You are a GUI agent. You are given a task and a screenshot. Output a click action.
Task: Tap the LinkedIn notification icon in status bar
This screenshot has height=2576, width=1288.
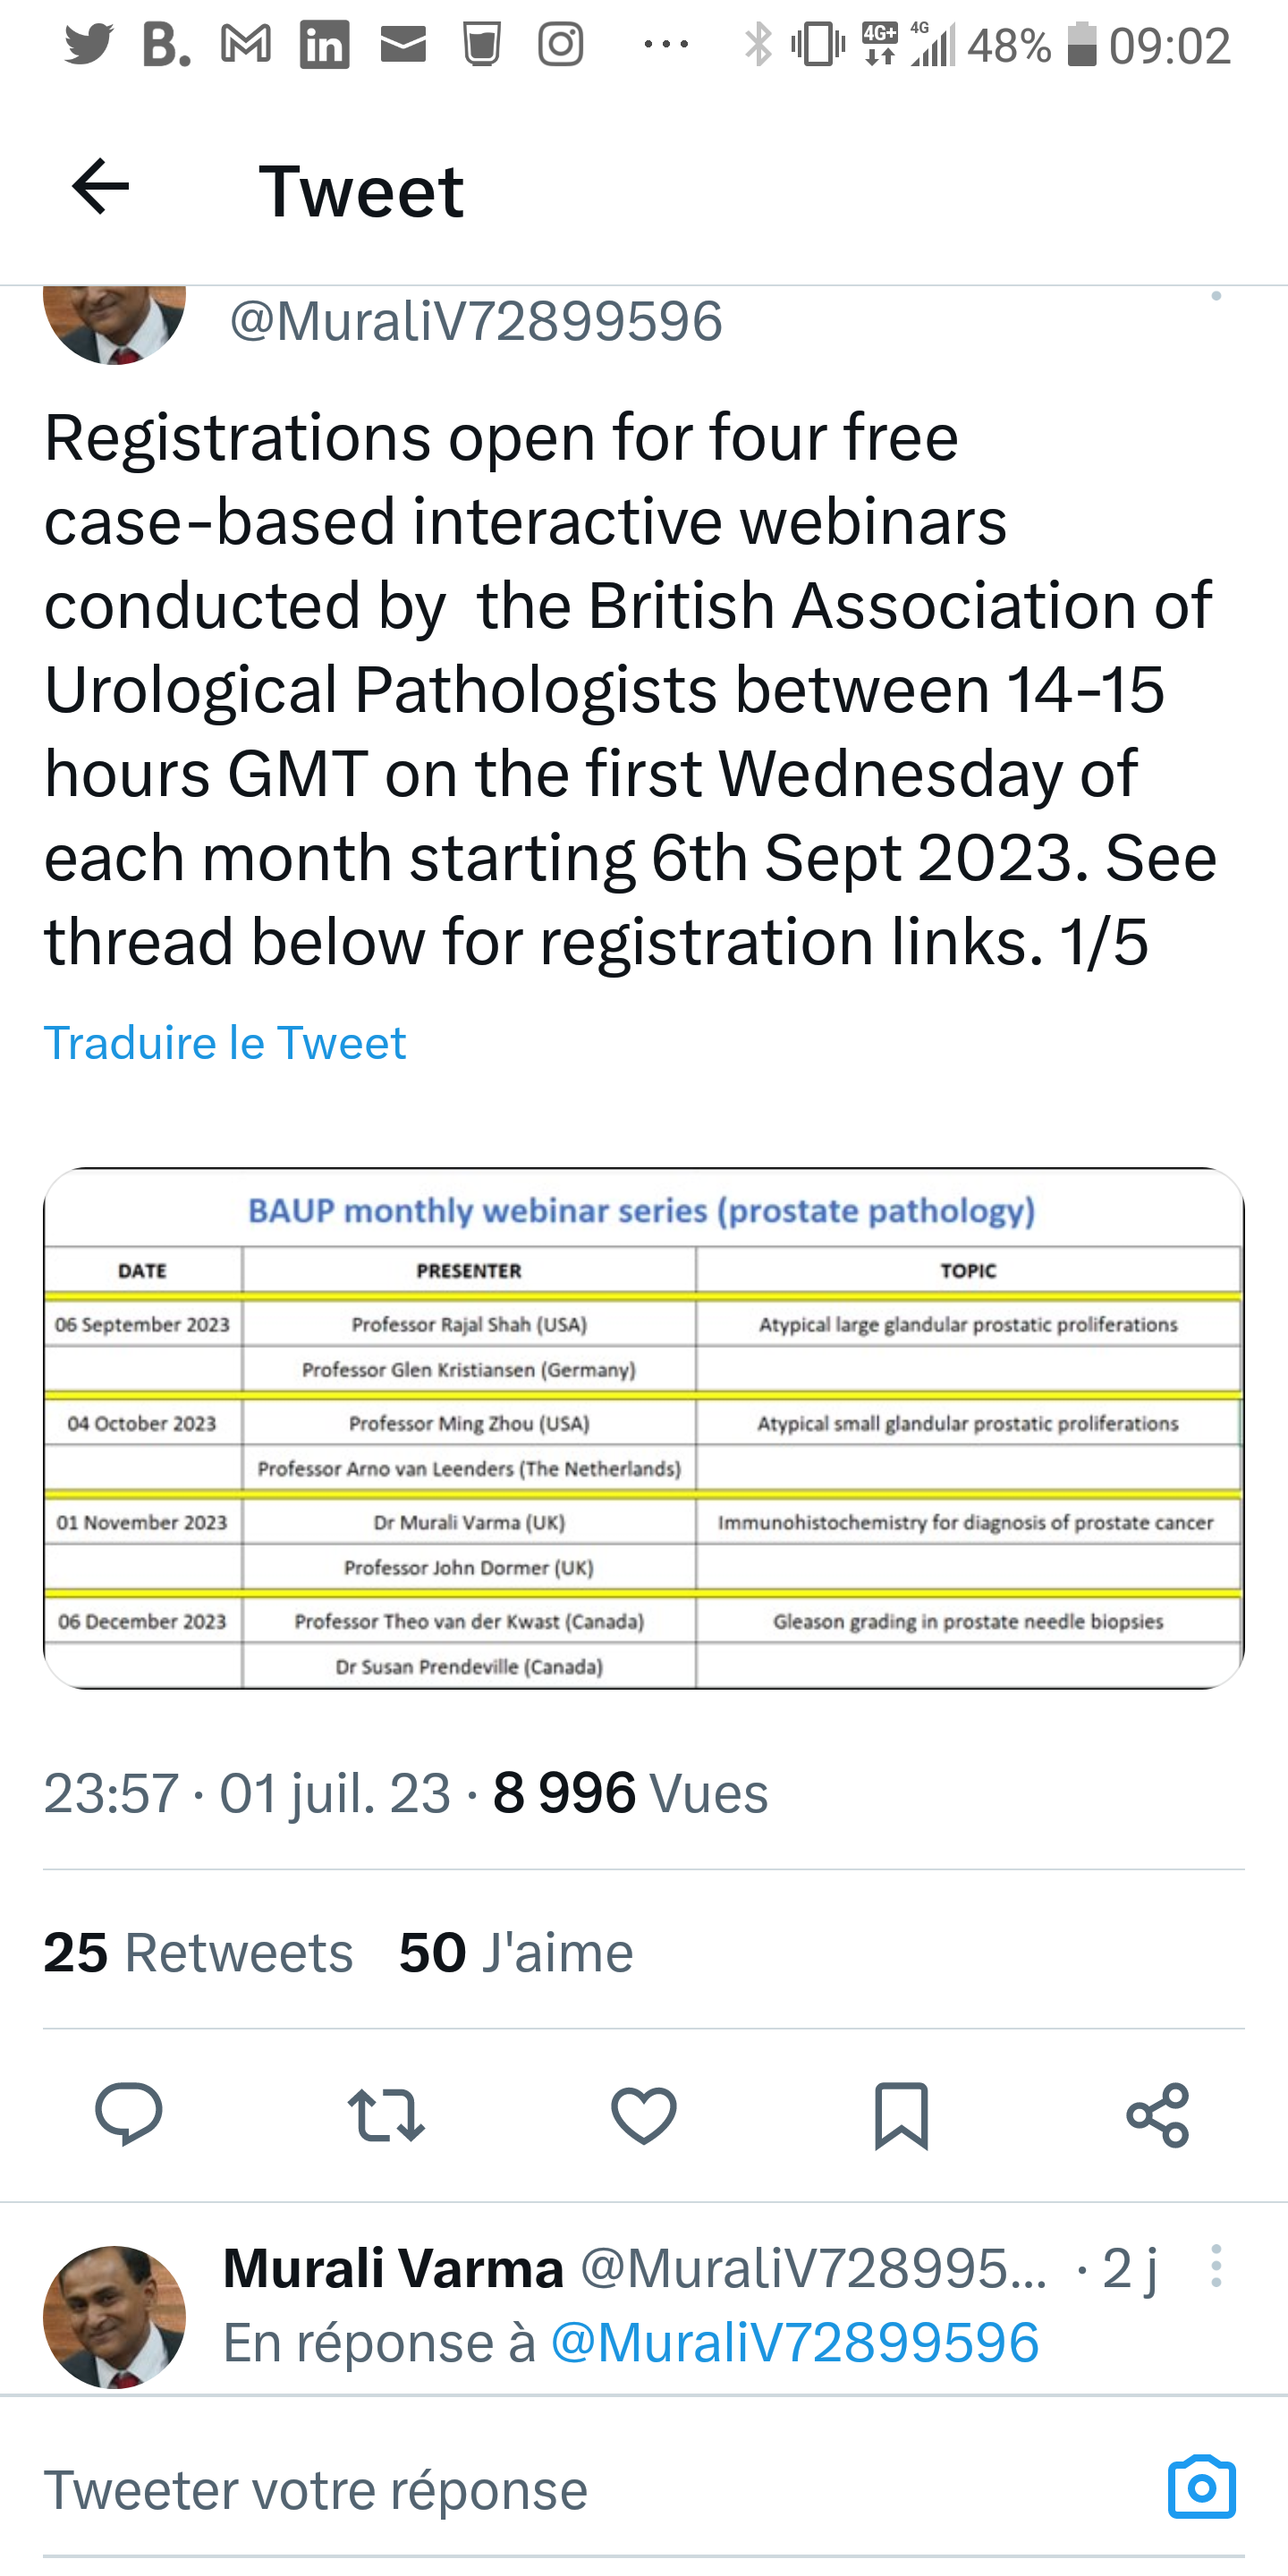pyautogui.click(x=325, y=45)
